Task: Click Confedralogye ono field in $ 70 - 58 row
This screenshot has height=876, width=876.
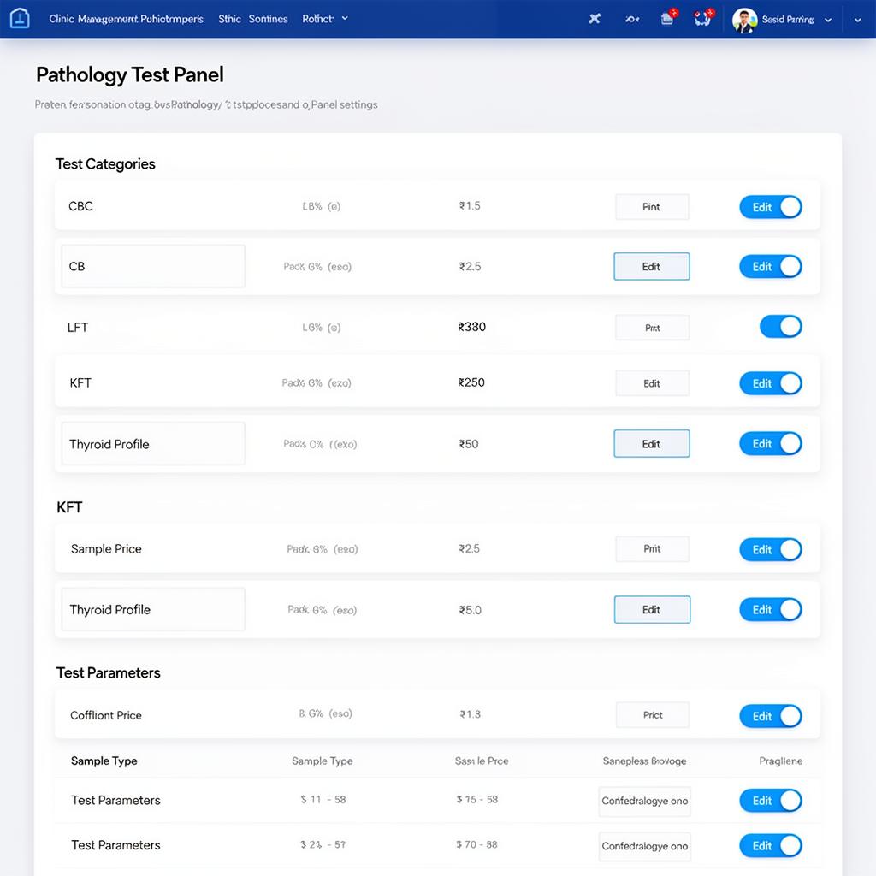Action: 645,846
